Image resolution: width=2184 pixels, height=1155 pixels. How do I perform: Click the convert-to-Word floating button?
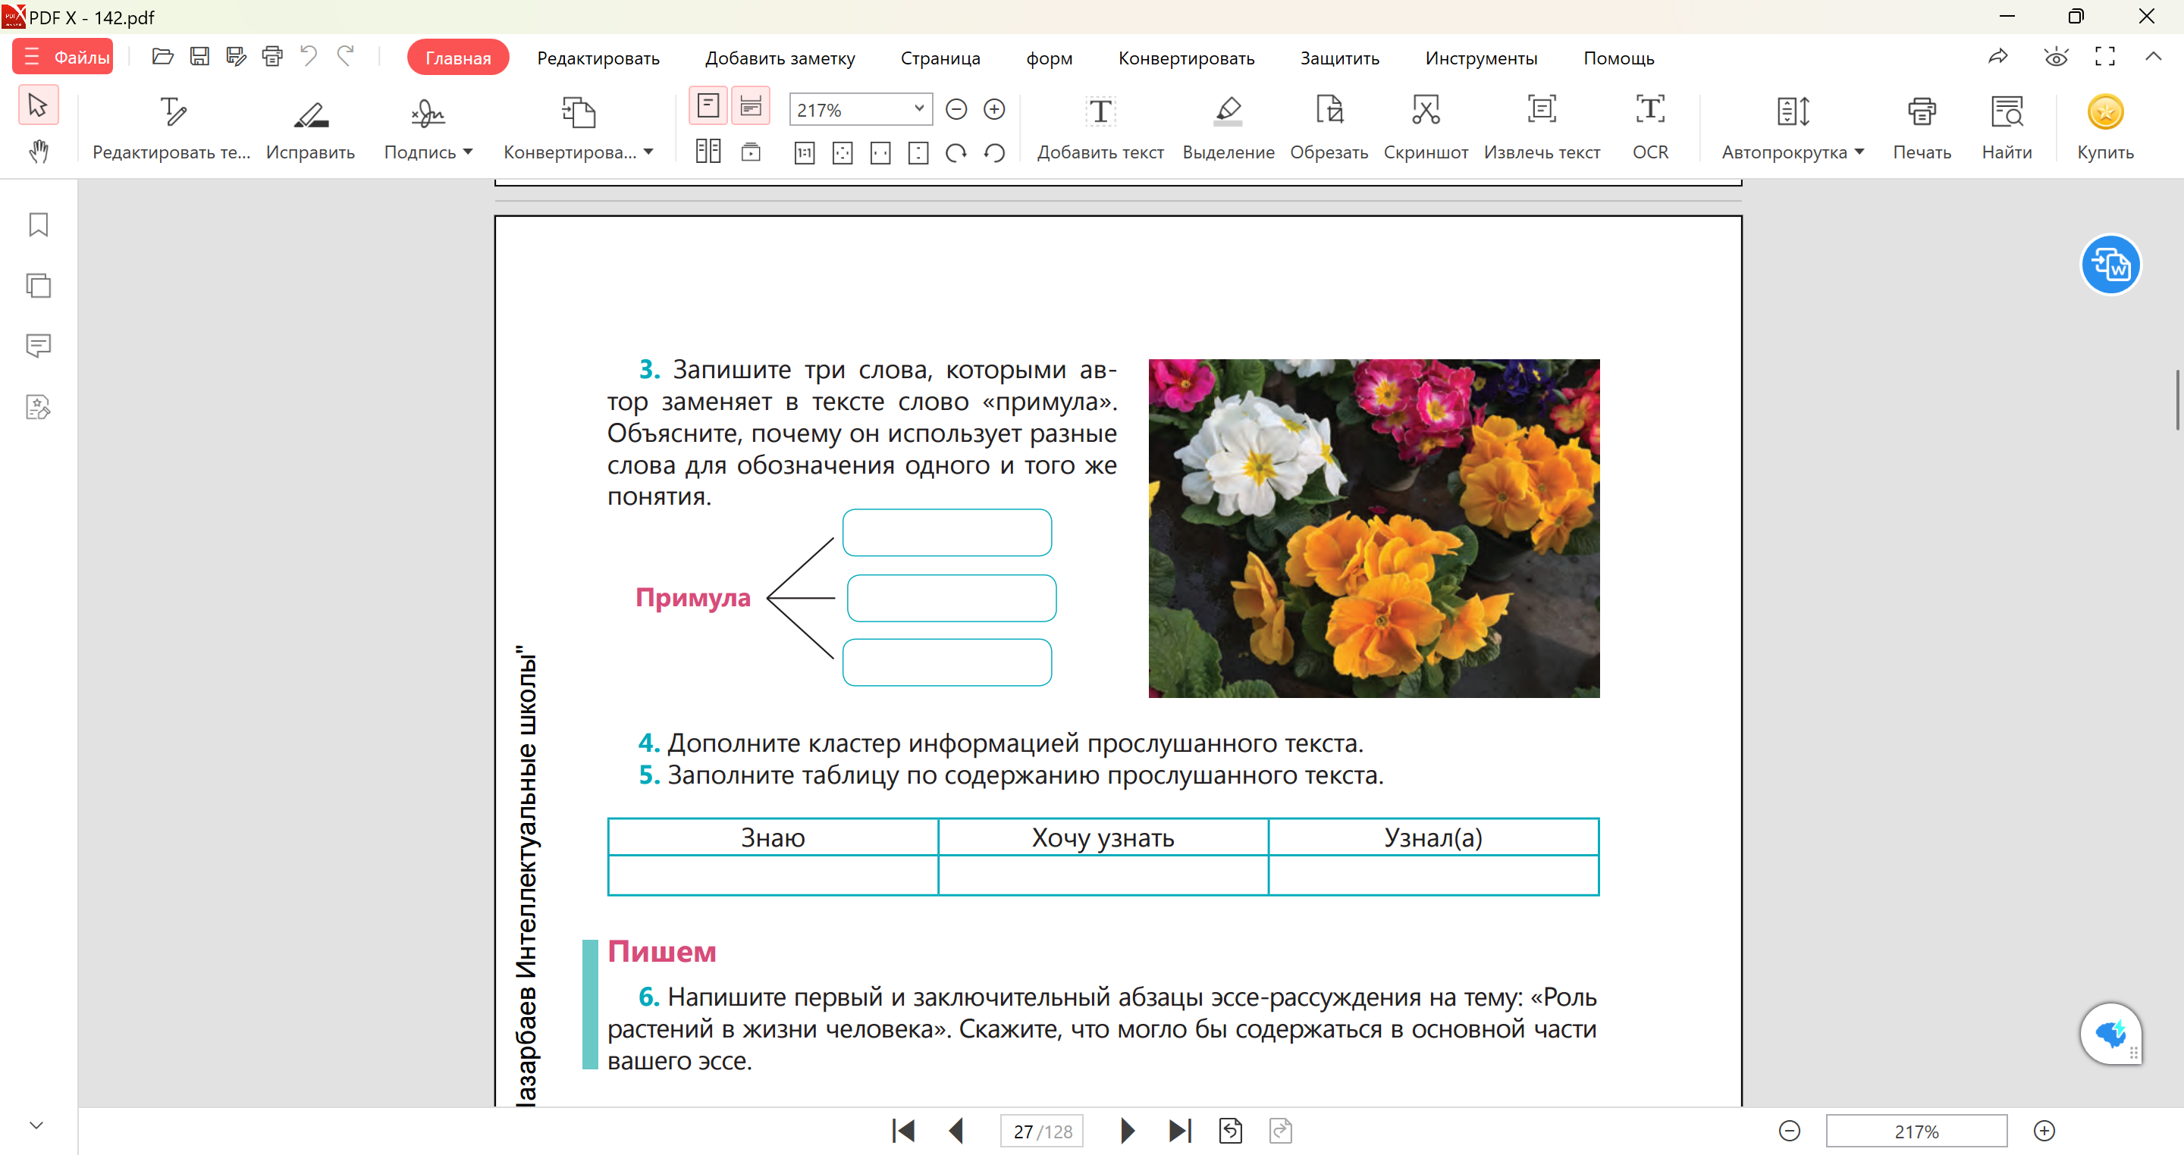(x=2110, y=265)
